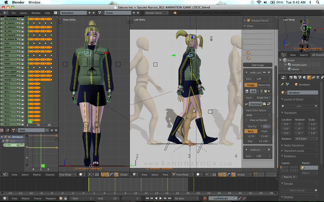This screenshot has height=202, width=324.
Task: Reload the image with refresh icon
Action: click(x=269, y=104)
